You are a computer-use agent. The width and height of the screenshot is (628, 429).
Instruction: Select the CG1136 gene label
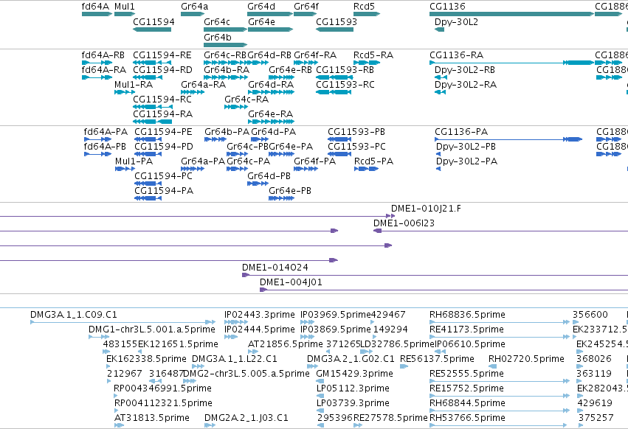tap(447, 7)
